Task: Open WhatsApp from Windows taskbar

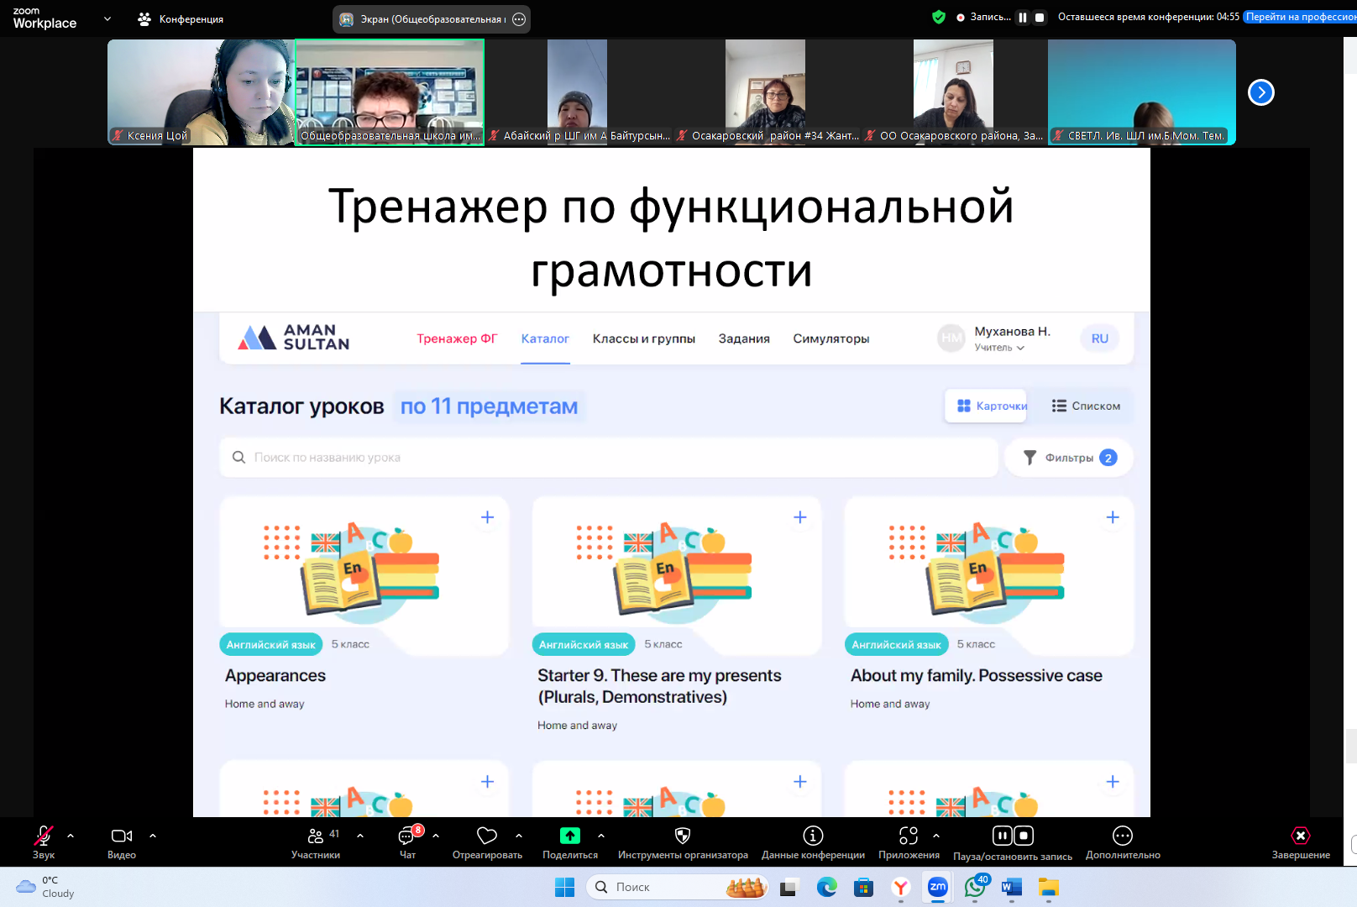Action: tap(975, 887)
